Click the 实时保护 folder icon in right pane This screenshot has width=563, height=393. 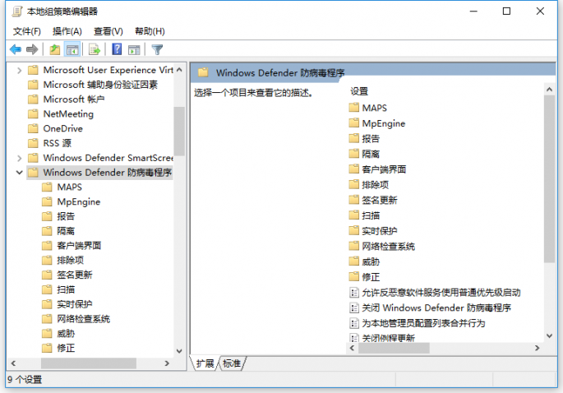pyautogui.click(x=353, y=230)
